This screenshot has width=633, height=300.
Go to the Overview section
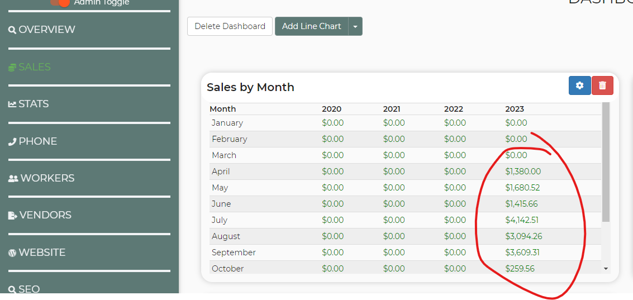pos(46,30)
